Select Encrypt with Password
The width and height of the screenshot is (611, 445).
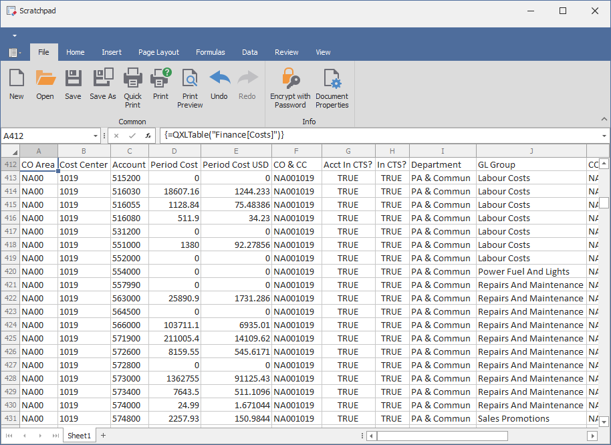pyautogui.click(x=290, y=88)
